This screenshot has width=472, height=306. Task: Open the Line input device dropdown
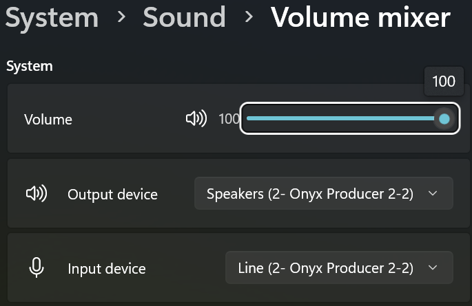click(x=339, y=267)
